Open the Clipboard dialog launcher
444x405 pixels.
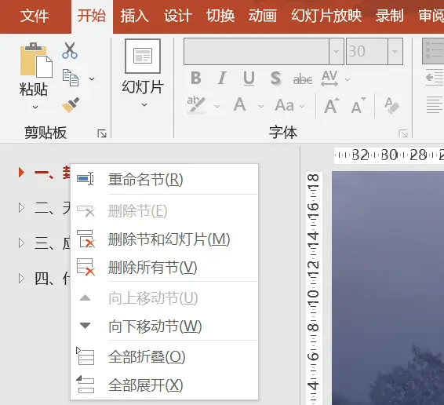pyautogui.click(x=102, y=133)
